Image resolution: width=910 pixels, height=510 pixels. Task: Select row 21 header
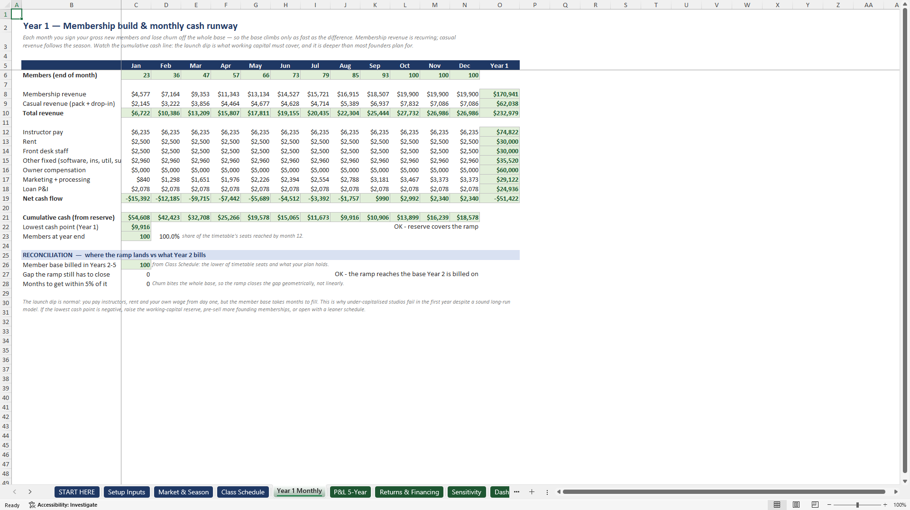[6, 217]
